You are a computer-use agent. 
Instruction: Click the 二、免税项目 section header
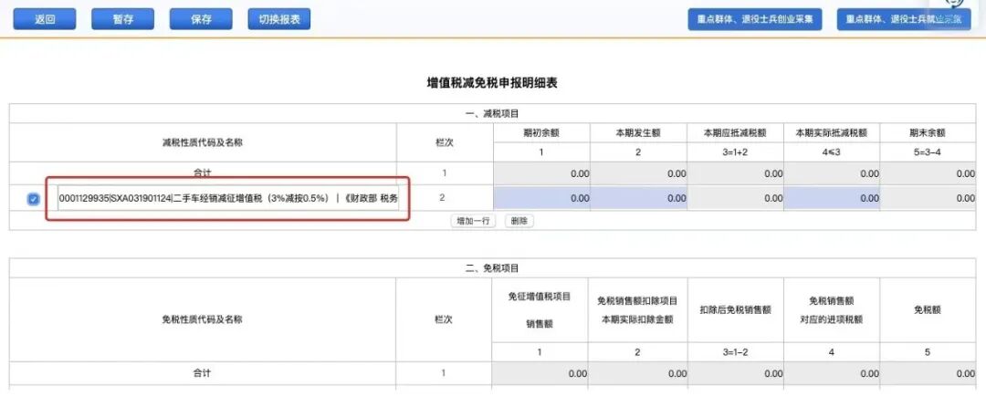coord(492,269)
